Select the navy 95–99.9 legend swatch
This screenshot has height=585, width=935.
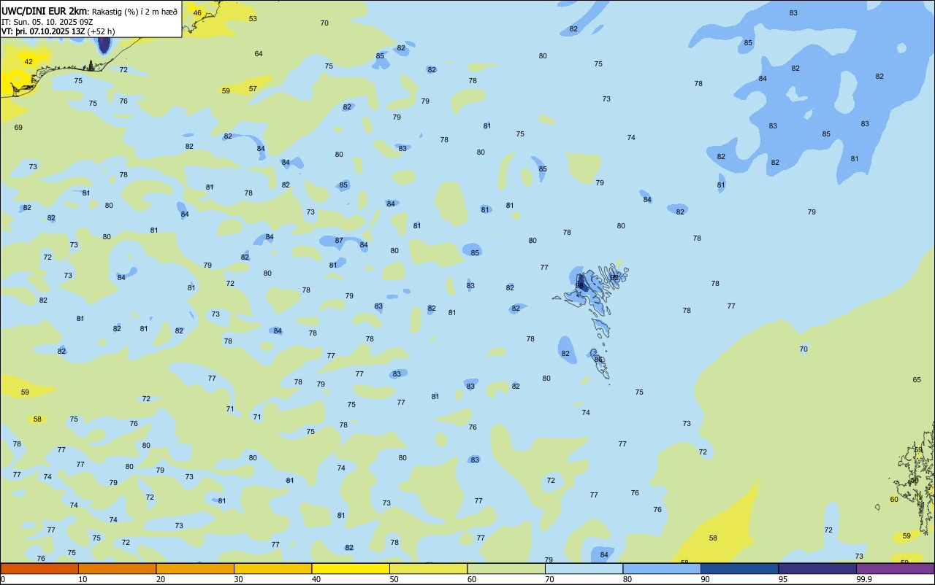click(x=817, y=568)
